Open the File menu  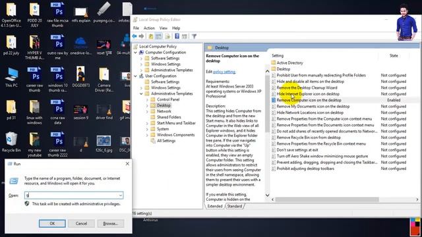136,28
